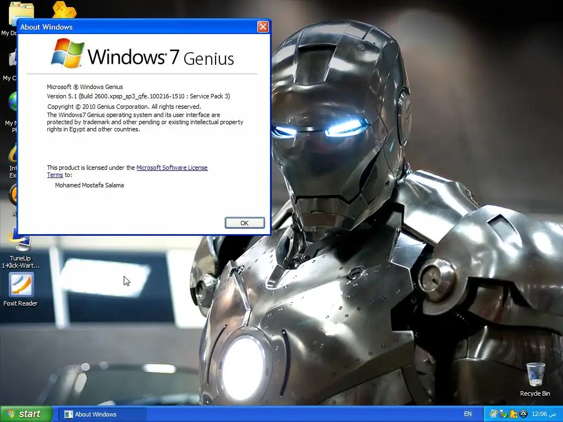Click OK in the About Windows dialog
This screenshot has width=563, height=422.
[x=245, y=223]
